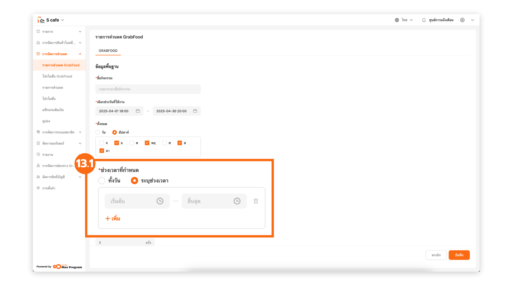Open calendar icon for end date 2025-04-30
Viewport: 512px width, 288px height.
click(195, 111)
